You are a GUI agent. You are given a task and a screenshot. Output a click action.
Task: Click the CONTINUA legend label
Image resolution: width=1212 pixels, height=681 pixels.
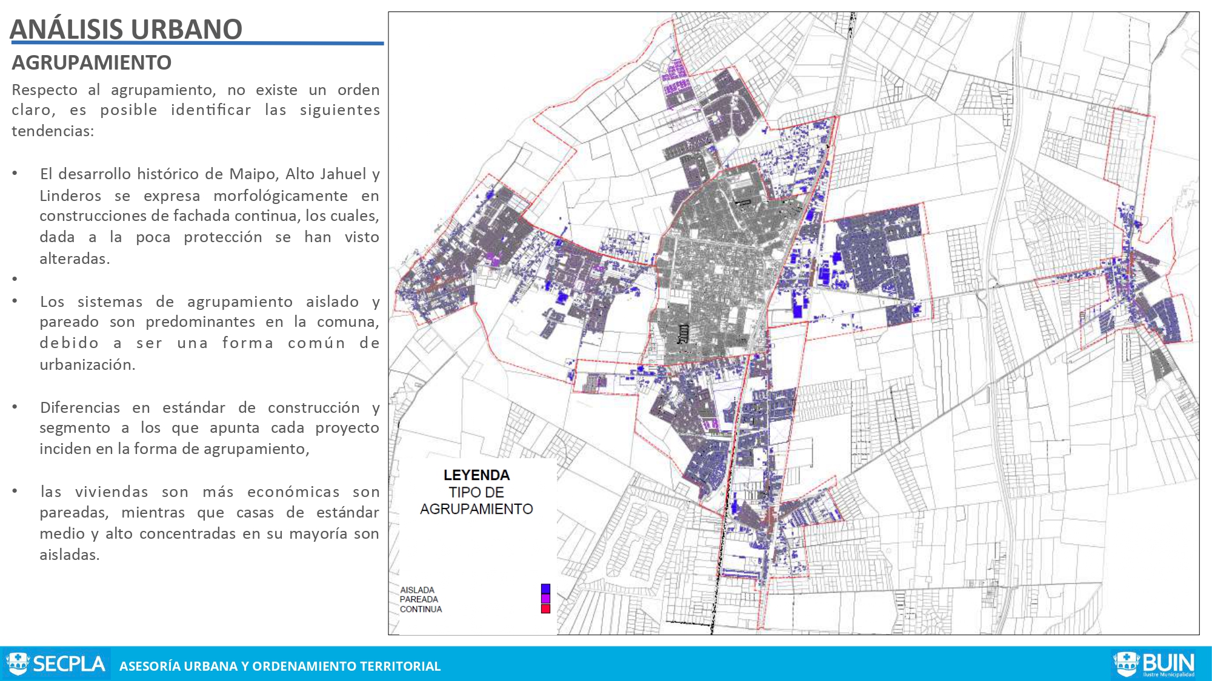[x=421, y=609]
